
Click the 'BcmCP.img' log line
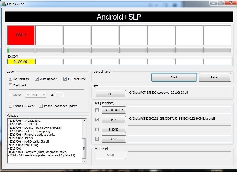pos(23,145)
